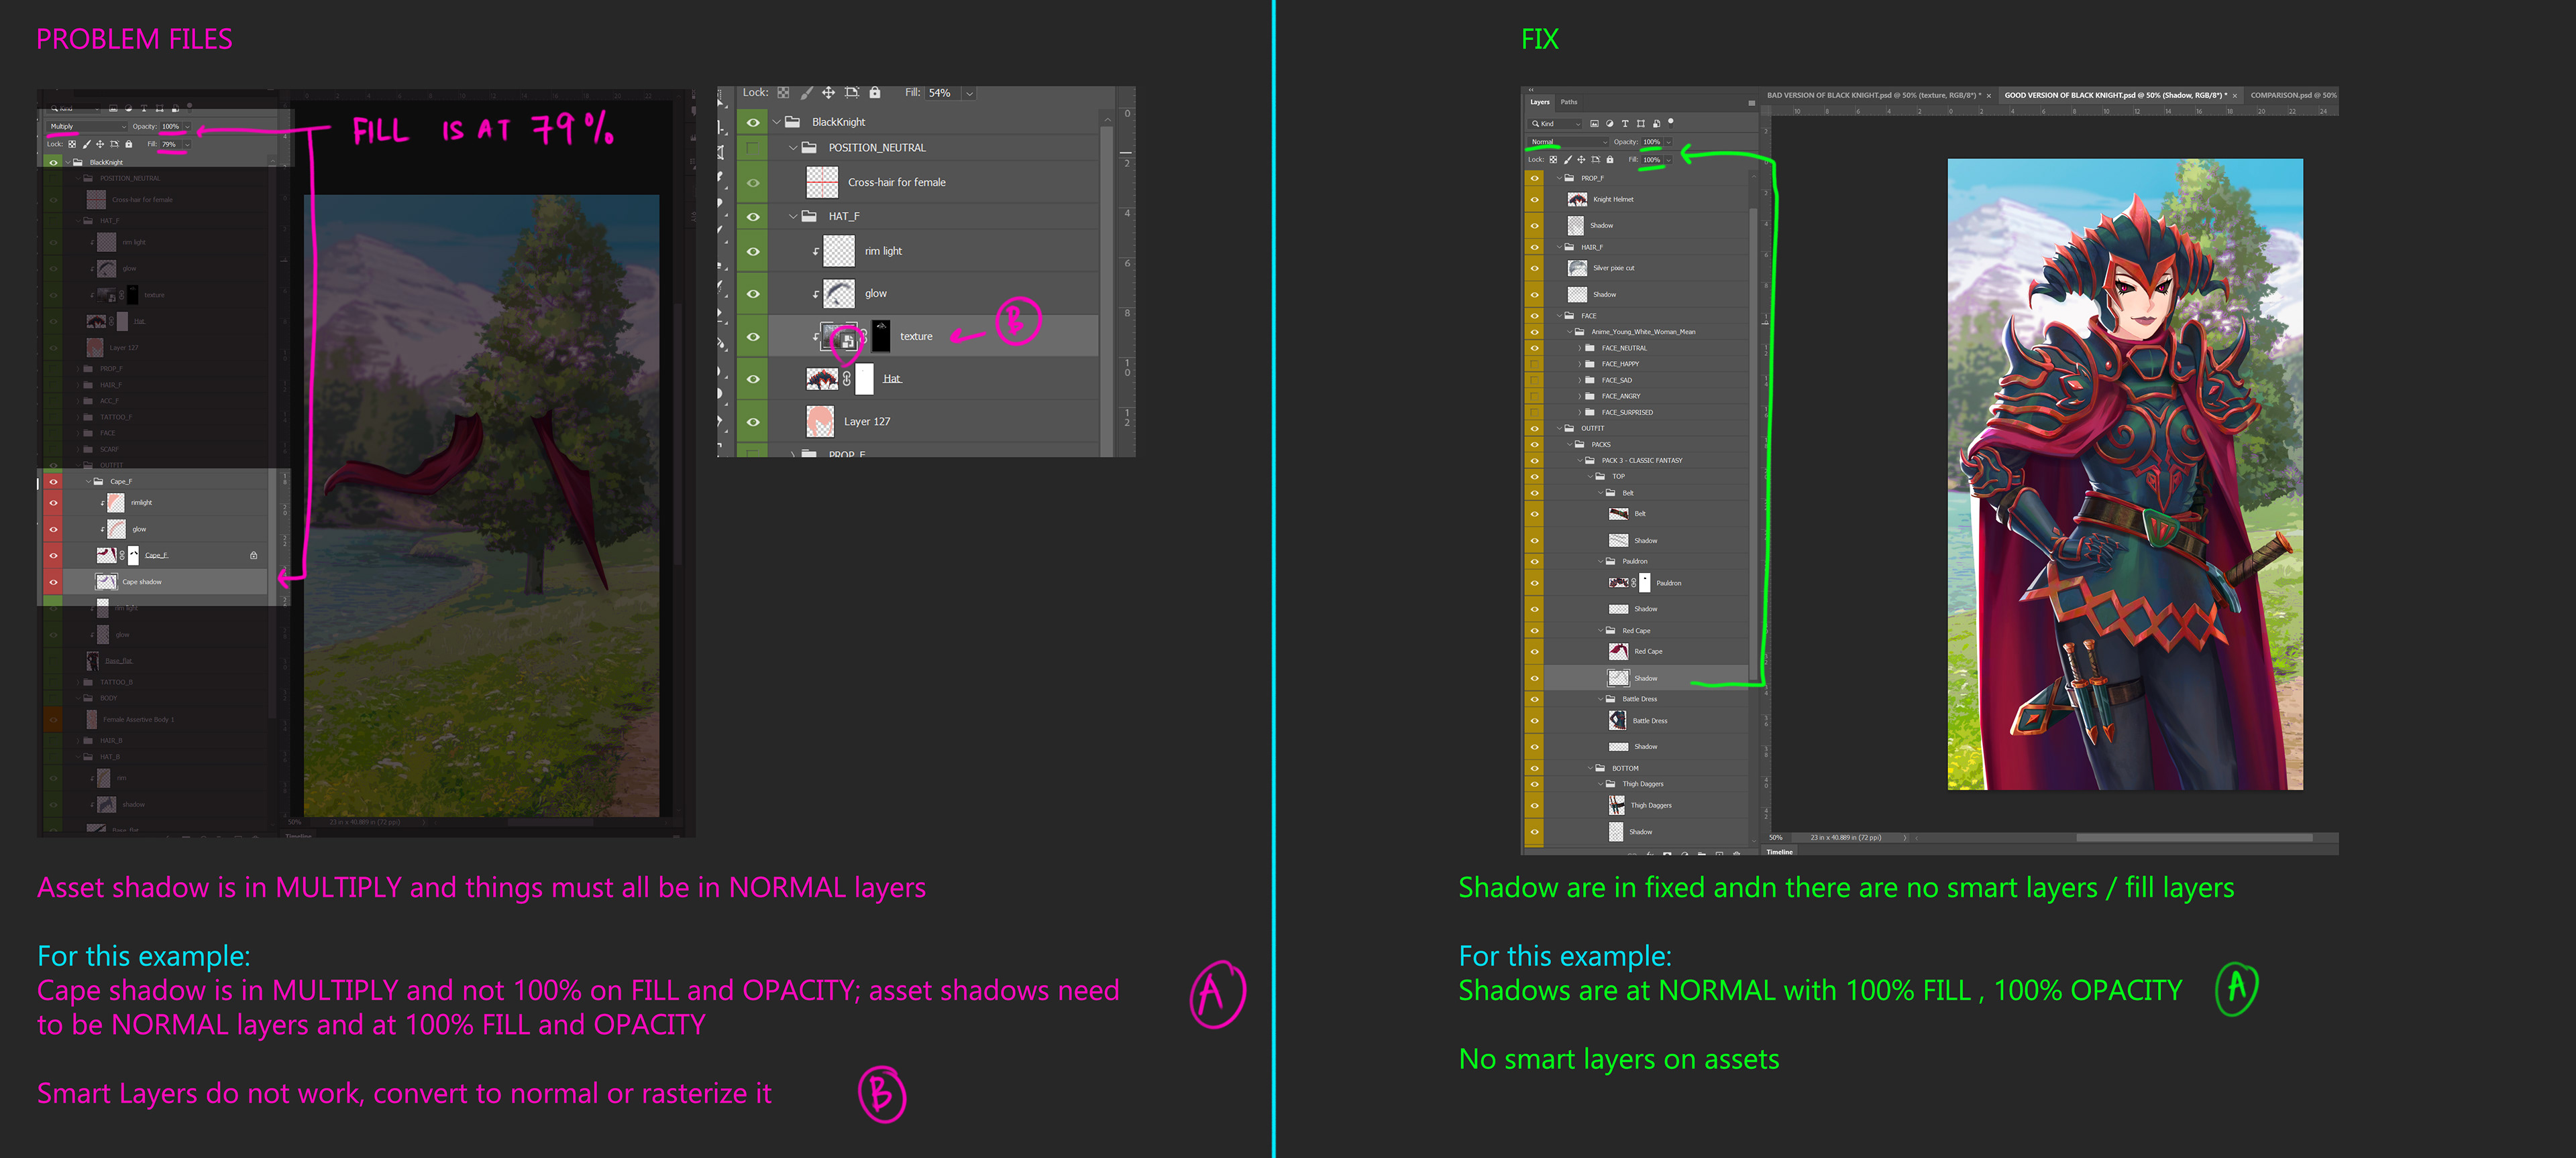The image size is (2576, 1158).
Task: Toggle visibility of rim light layer under HAT_F
Action: click(753, 252)
